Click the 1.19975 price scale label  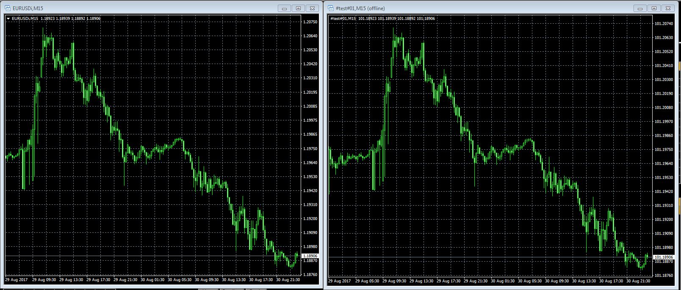(x=310, y=120)
